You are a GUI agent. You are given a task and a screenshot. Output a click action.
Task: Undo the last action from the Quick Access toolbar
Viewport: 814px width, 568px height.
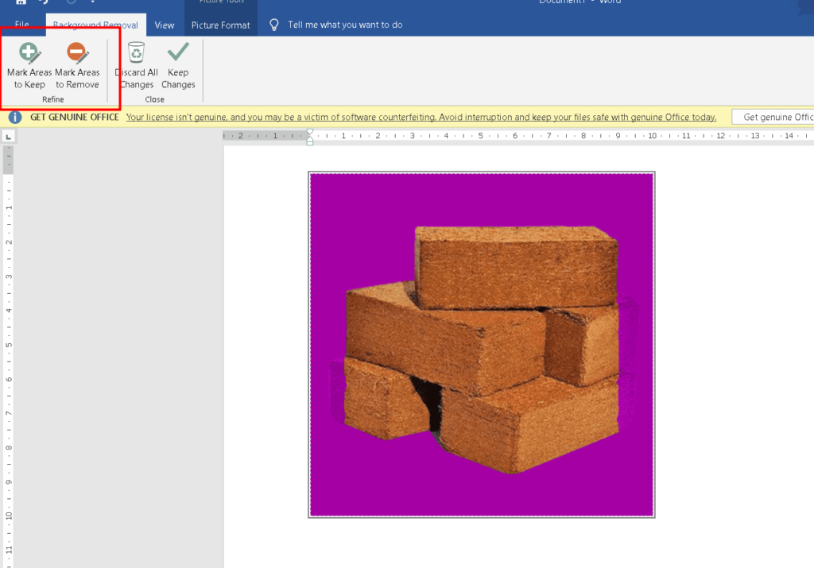pos(46,2)
